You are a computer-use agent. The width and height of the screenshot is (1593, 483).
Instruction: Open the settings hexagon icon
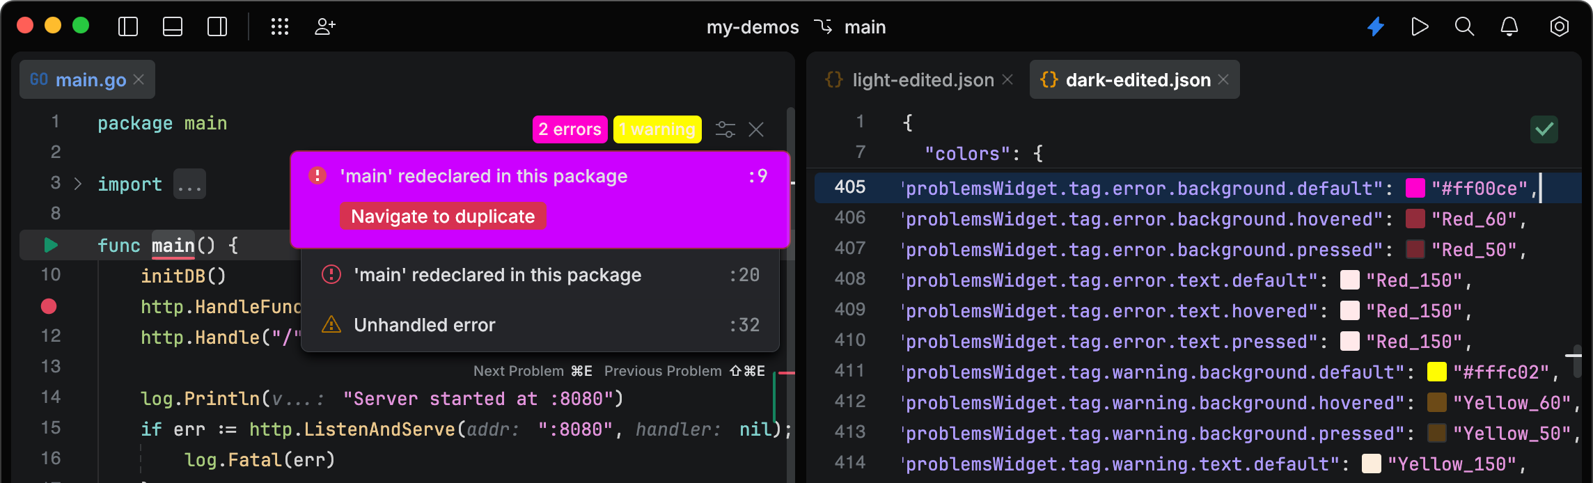click(1560, 27)
